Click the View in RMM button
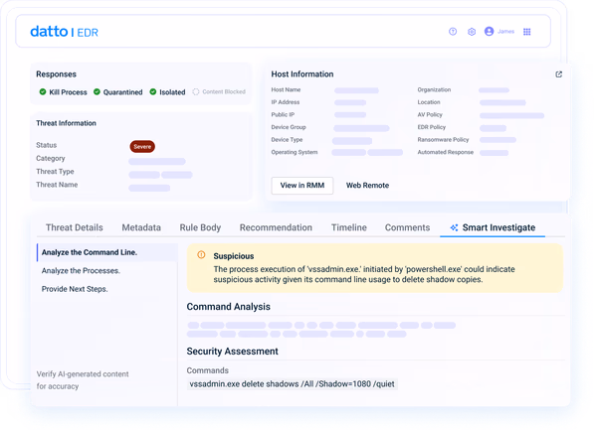Image resolution: width=597 pixels, height=430 pixels. tap(302, 186)
